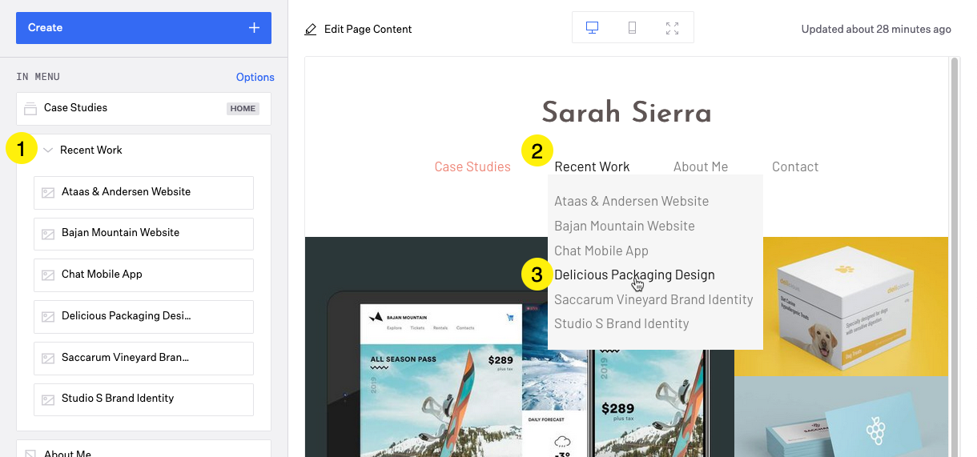Select Recent Work folder in sidebar
The width and height of the screenshot is (977, 457).
[x=91, y=150]
